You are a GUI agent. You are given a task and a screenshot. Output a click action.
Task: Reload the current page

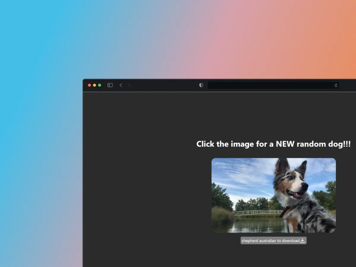pos(336,85)
